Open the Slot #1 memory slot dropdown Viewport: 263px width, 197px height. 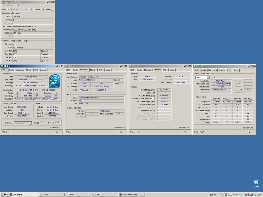coord(208,77)
